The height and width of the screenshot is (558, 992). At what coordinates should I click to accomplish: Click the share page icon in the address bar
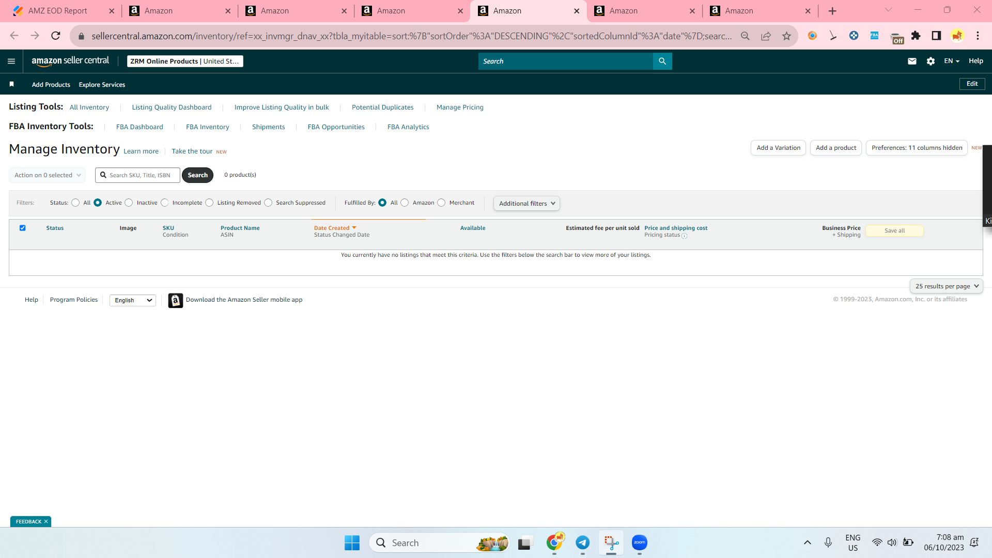(766, 36)
